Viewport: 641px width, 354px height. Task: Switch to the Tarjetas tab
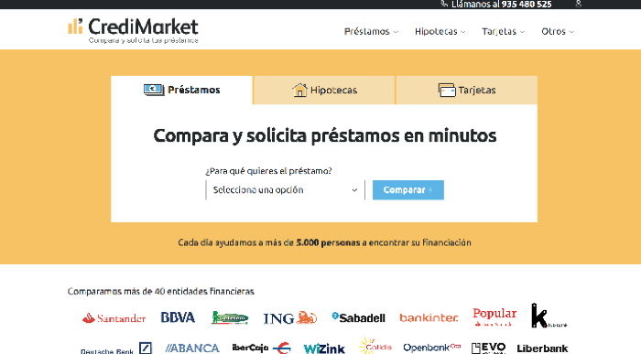coord(466,90)
